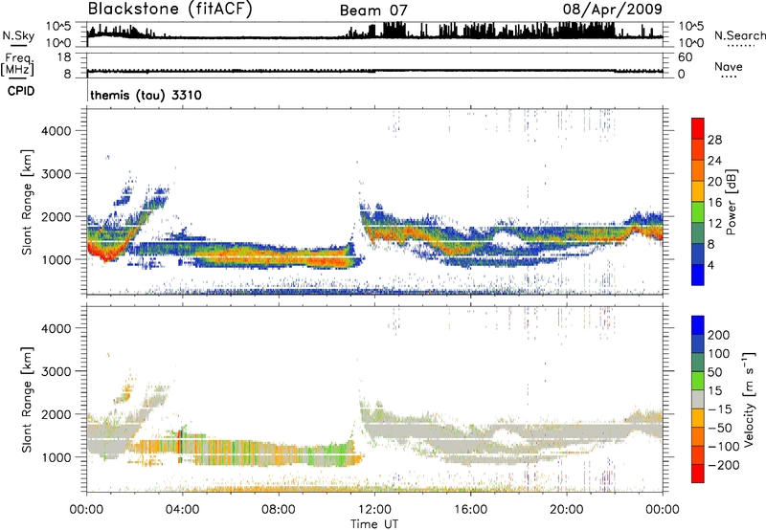This screenshot has width=766, height=530.
Task: Click the '20:00' time axis tick label
Action: [567, 510]
